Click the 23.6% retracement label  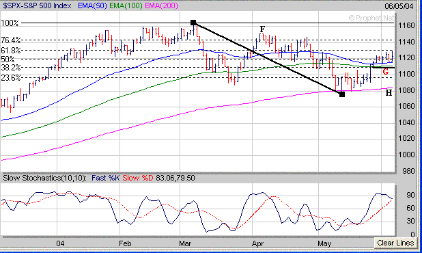click(10, 78)
